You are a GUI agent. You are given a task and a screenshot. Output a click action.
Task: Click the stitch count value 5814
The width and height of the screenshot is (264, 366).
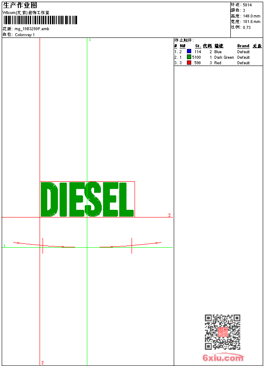pyautogui.click(x=247, y=5)
